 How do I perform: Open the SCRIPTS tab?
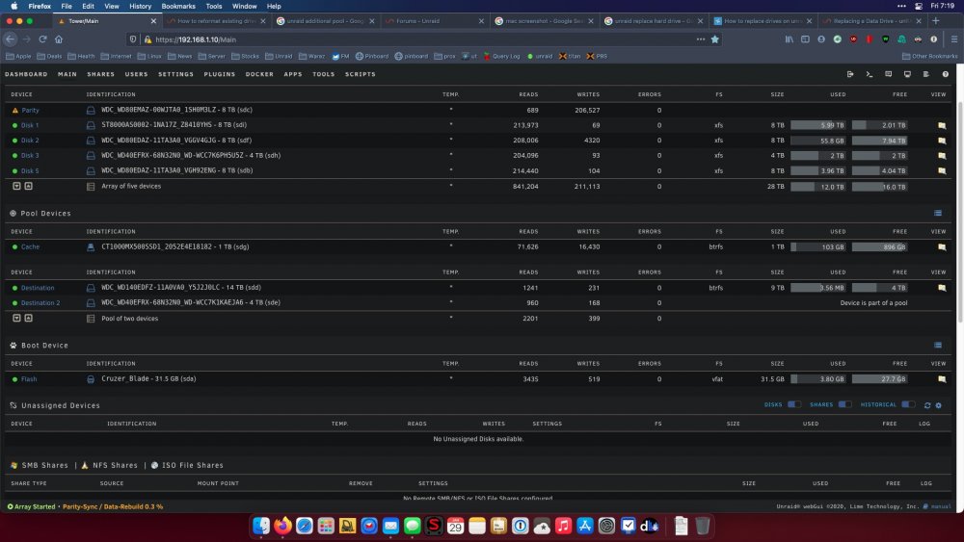361,74
